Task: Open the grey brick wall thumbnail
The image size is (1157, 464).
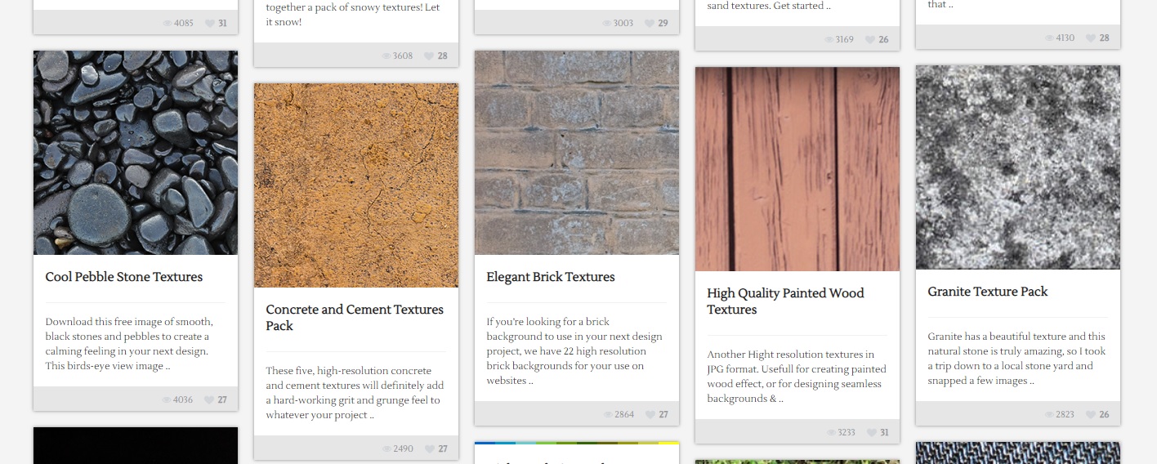Action: click(577, 153)
